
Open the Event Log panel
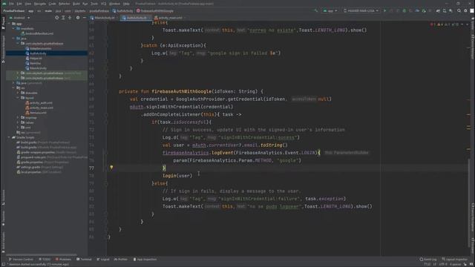tap(428, 260)
